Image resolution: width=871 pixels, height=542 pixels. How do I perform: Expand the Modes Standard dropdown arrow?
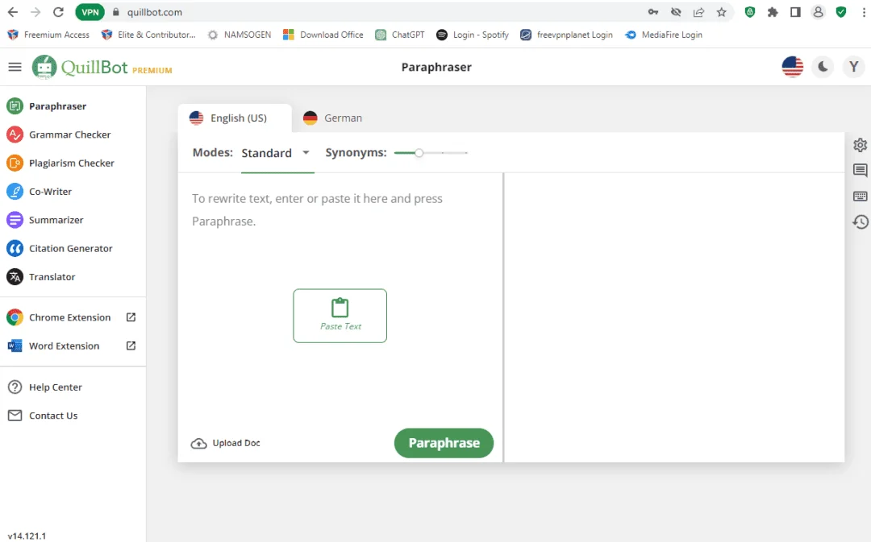tap(306, 152)
